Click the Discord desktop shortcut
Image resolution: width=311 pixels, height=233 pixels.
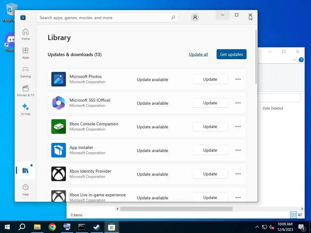pos(9,42)
